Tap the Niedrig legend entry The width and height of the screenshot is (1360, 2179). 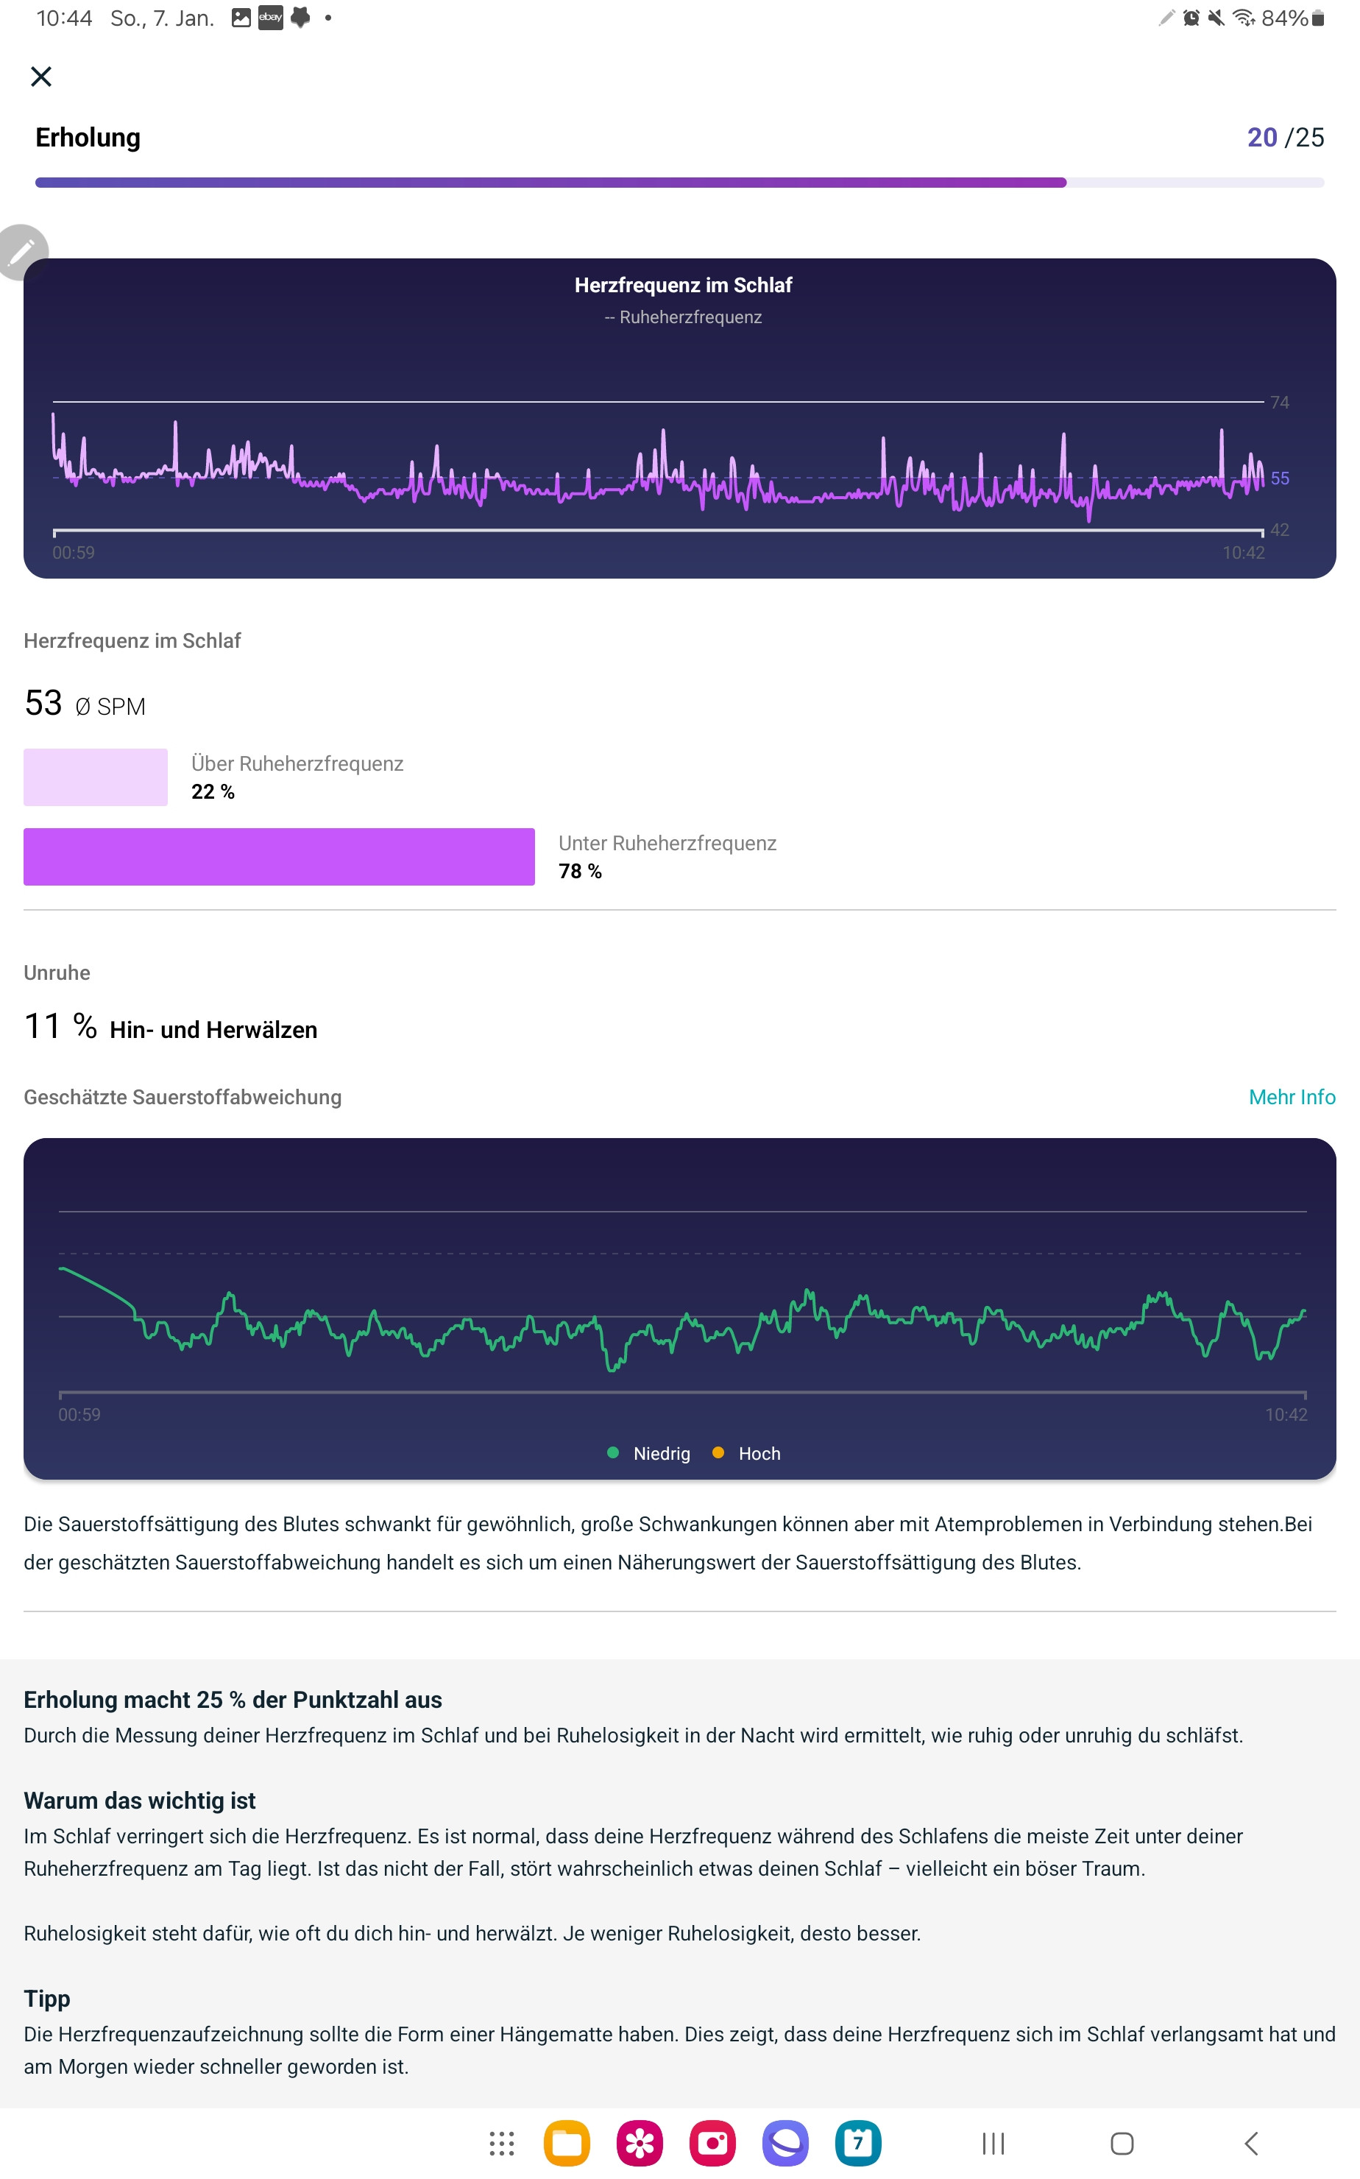(x=649, y=1453)
